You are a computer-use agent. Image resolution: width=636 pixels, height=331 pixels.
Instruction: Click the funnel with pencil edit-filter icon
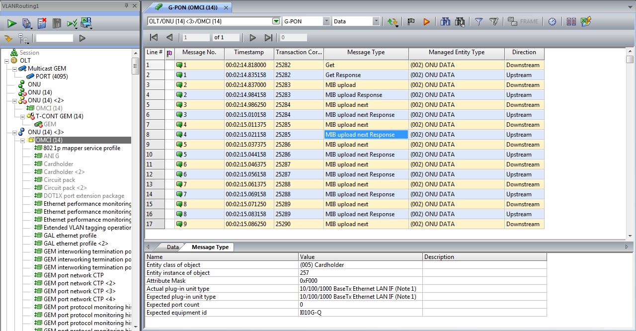pos(493,21)
